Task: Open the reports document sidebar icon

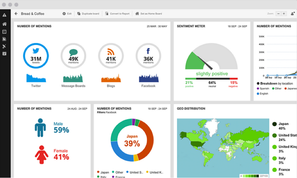Action: (x=4, y=39)
